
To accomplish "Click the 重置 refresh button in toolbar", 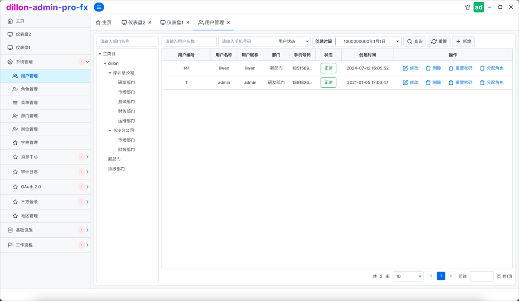I will (x=439, y=42).
